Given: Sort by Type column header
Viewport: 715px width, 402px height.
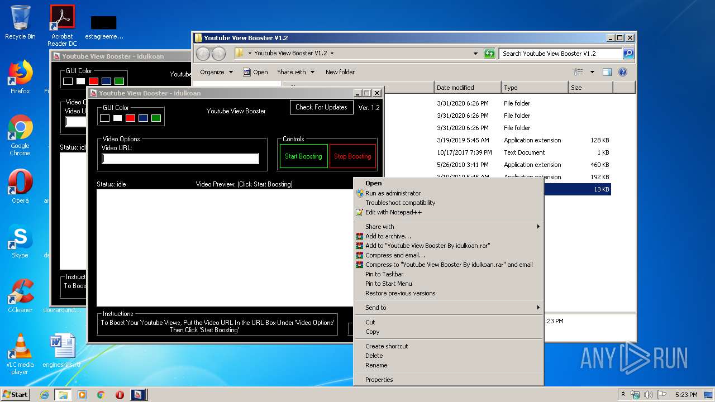Looking at the screenshot, I should coord(535,88).
